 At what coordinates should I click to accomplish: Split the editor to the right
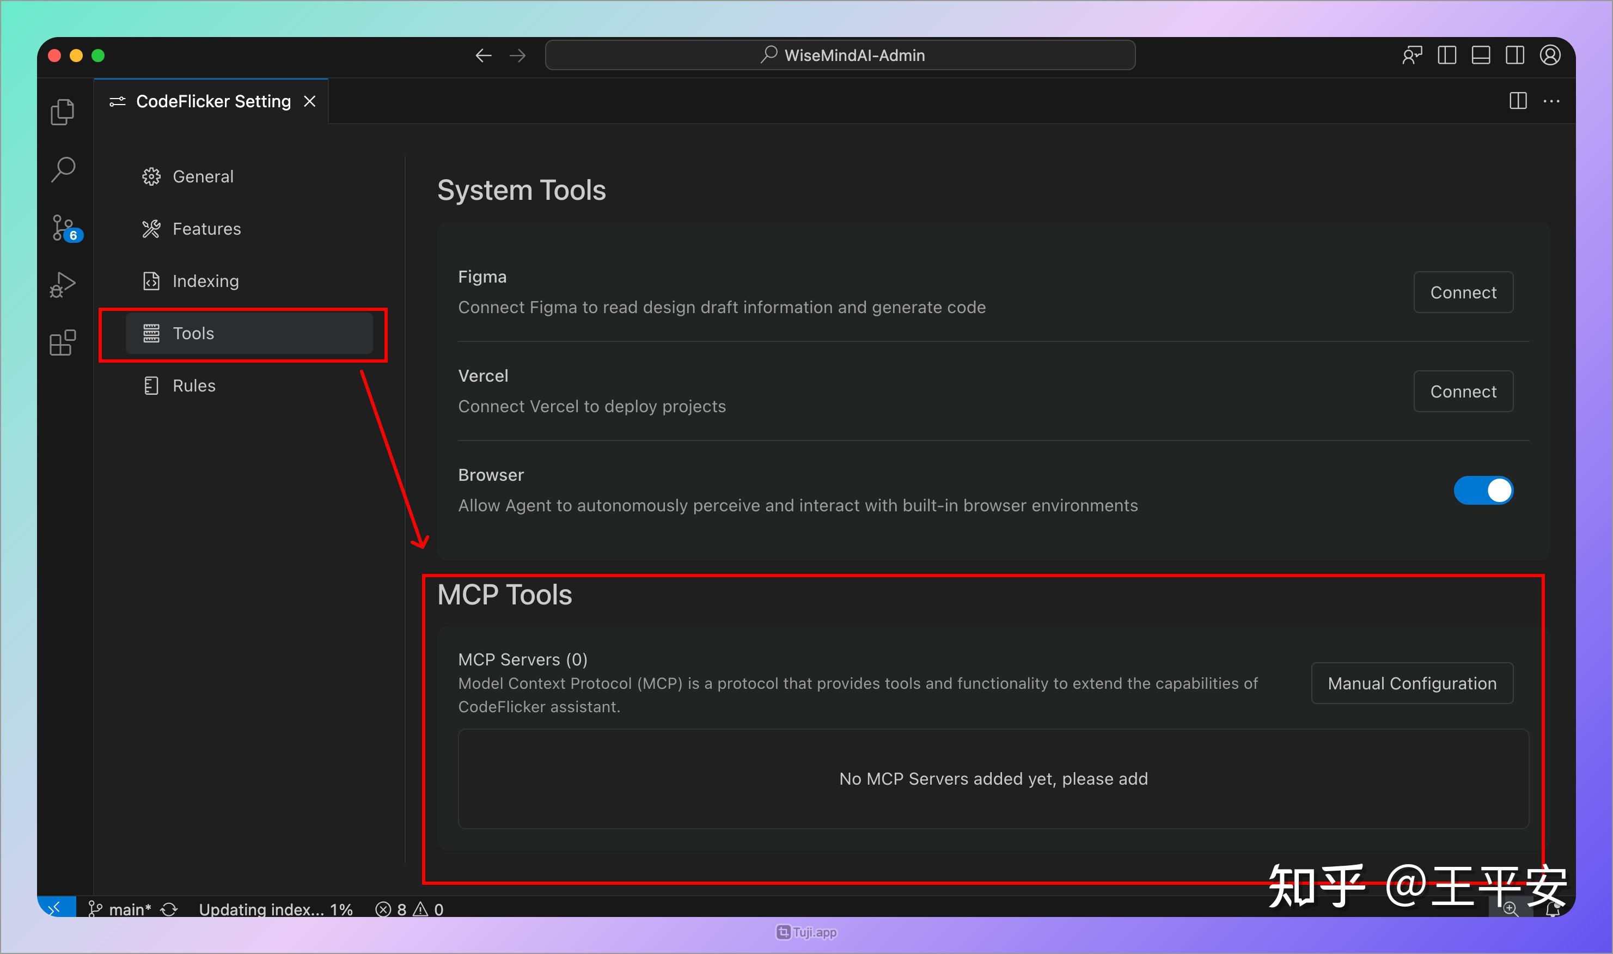tap(1518, 101)
